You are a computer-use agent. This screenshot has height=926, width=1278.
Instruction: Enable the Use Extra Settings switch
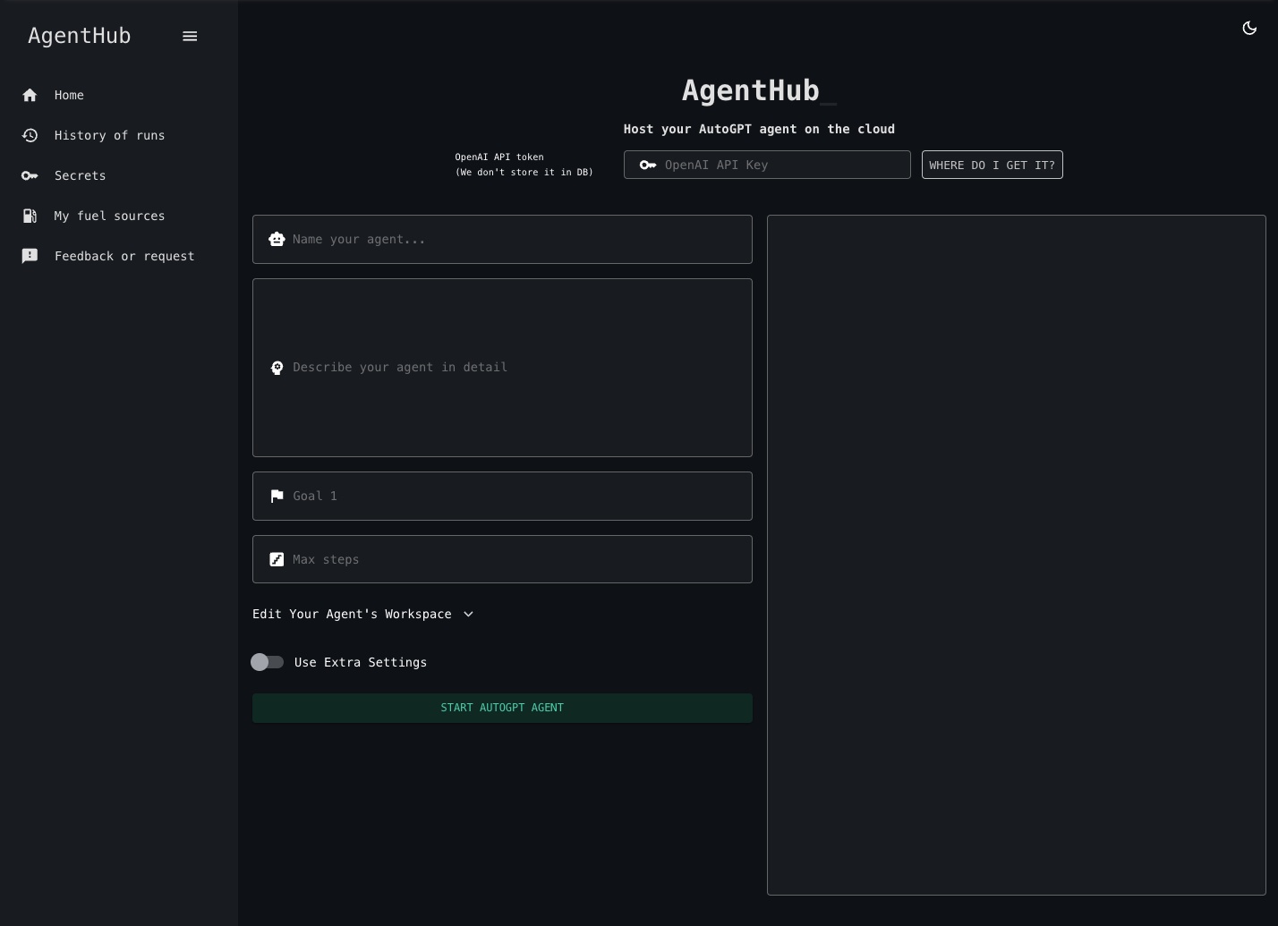(x=267, y=662)
